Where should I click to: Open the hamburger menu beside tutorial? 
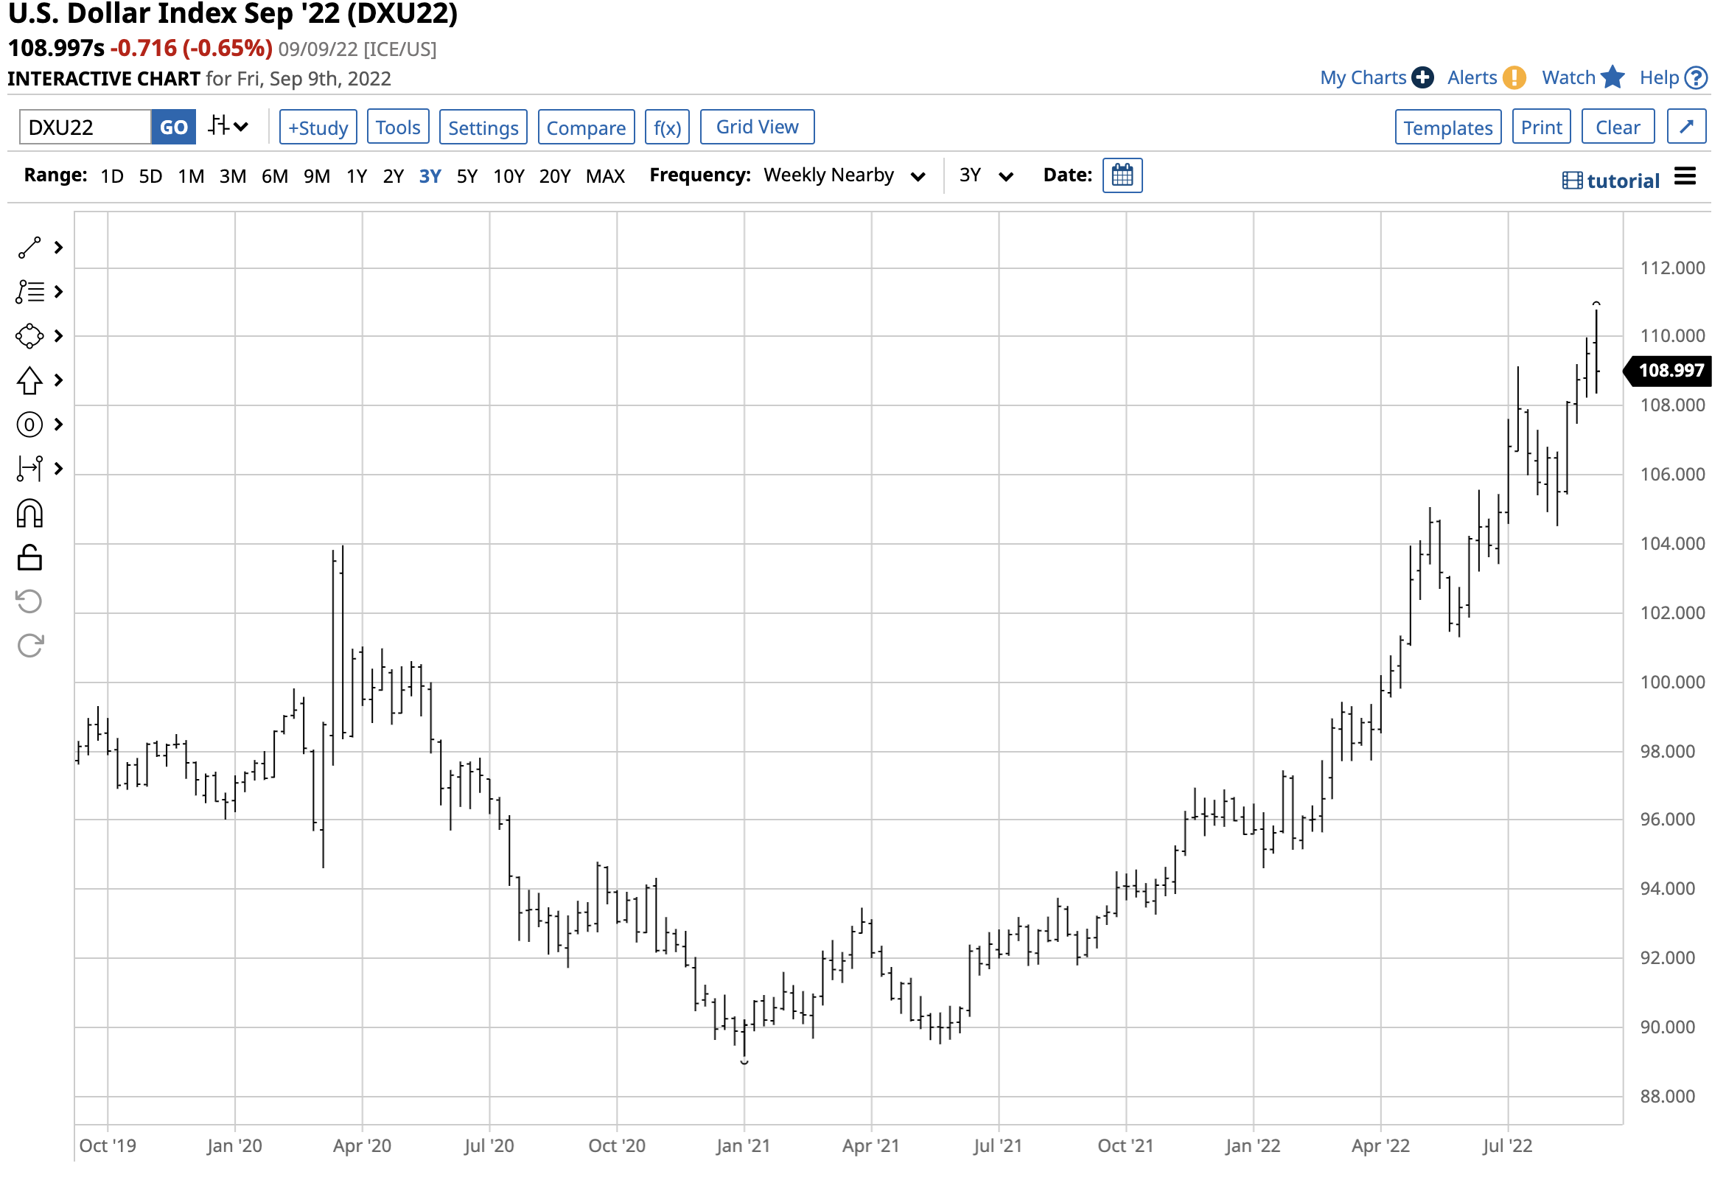click(x=1685, y=177)
